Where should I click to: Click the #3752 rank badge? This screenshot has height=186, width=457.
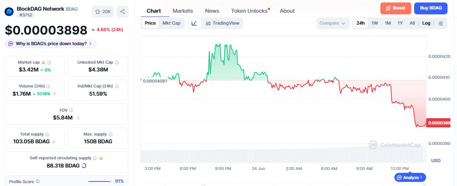[26, 15]
